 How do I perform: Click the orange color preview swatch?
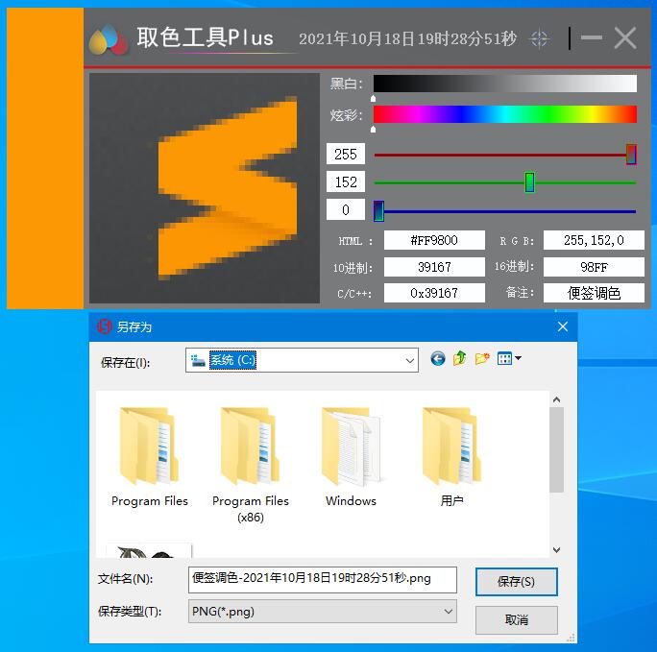pyautogui.click(x=45, y=158)
